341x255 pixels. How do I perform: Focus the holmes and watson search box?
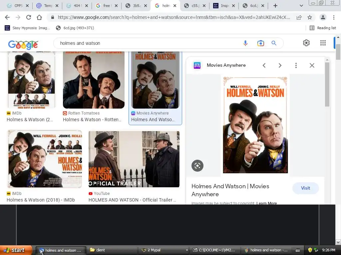[x=148, y=43]
